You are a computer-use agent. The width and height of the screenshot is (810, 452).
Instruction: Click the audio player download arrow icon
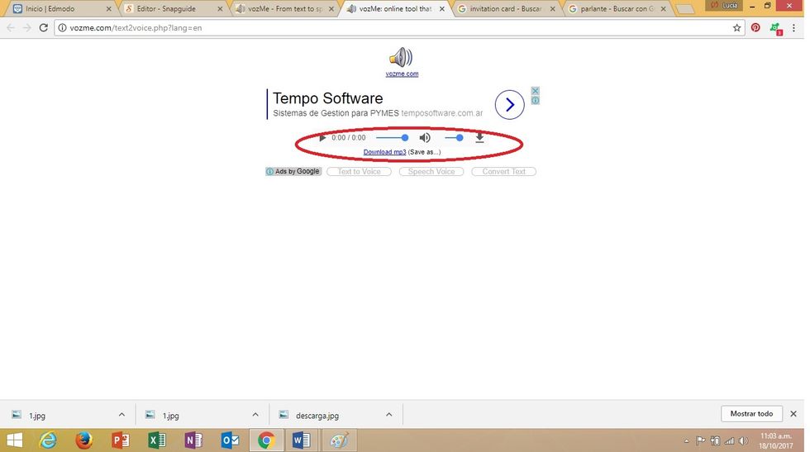[479, 138]
